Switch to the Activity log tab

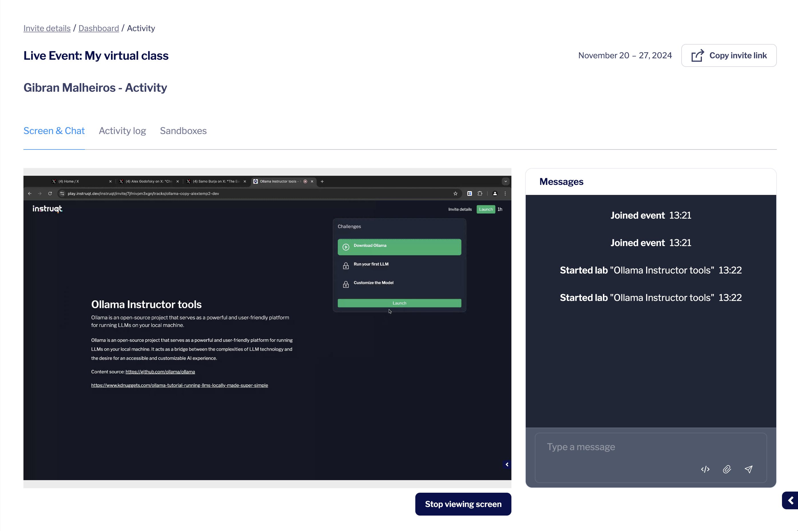pyautogui.click(x=122, y=131)
